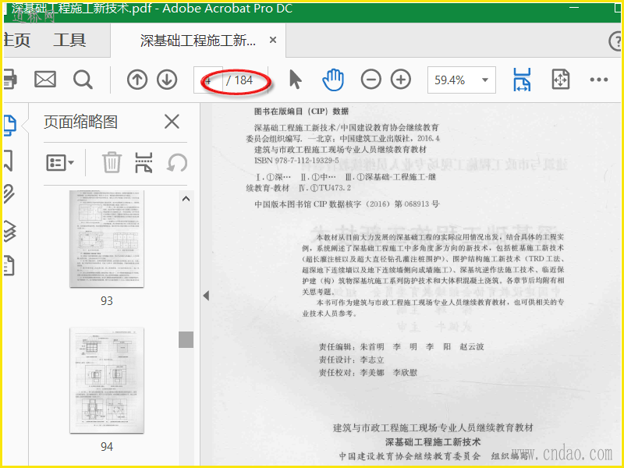The height and width of the screenshot is (468, 624).
Task: Close the 深基础工程施工新... document tab
Action: tap(273, 40)
